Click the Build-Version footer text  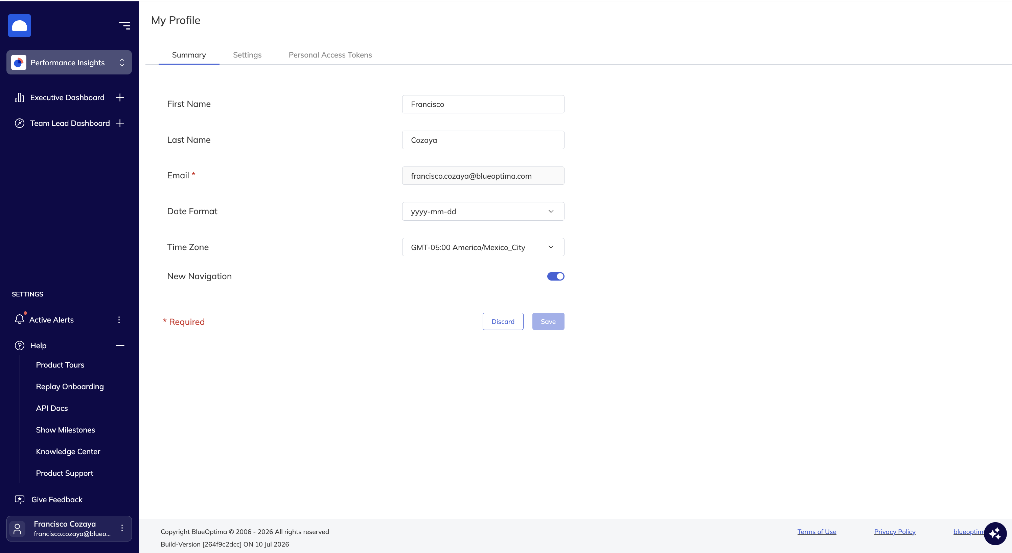tap(225, 544)
